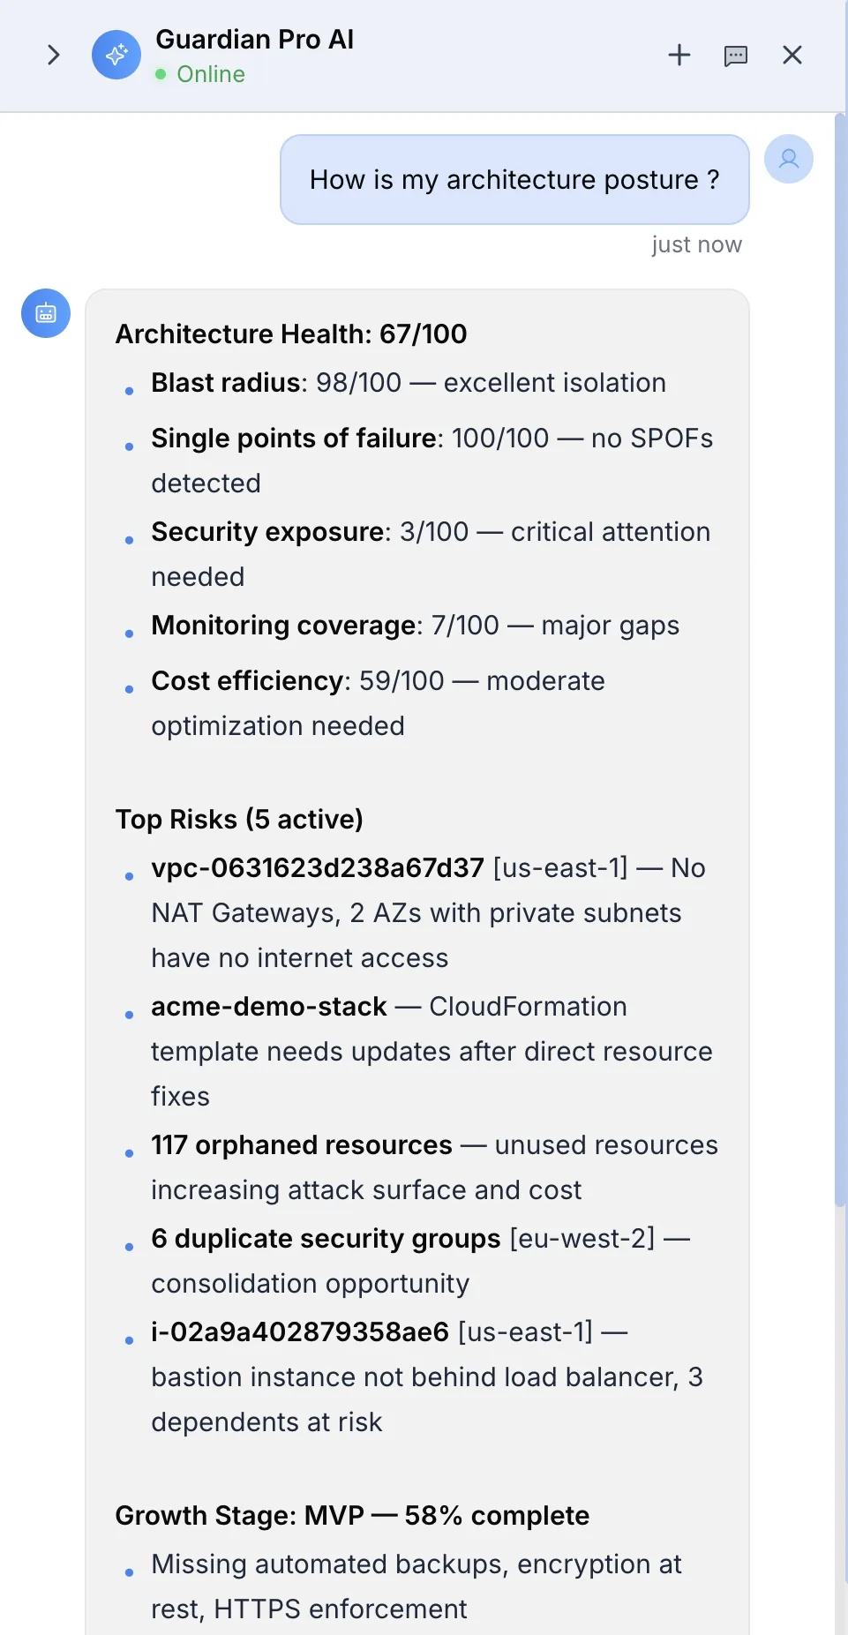Click the i-02a9a402879358ae6 instance ID
848x1635 pixels.
coord(300,1332)
